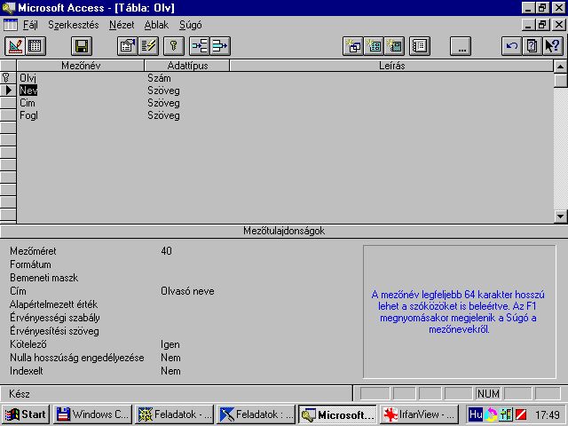Open Cue Cards toolbar icon

tap(532, 46)
